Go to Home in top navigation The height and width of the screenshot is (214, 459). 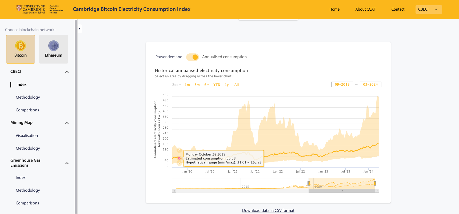(334, 9)
